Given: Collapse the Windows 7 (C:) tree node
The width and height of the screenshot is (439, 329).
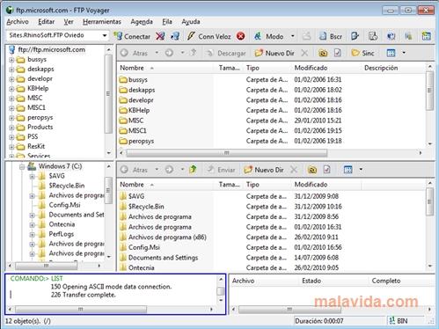Looking at the screenshot, I should [22, 167].
